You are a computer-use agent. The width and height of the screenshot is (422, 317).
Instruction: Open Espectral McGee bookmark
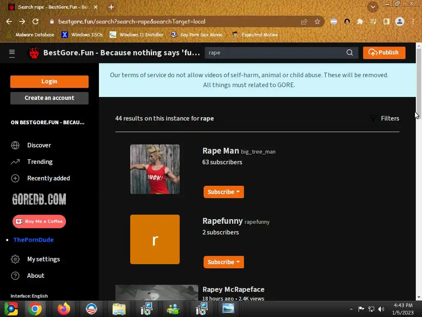click(255, 35)
